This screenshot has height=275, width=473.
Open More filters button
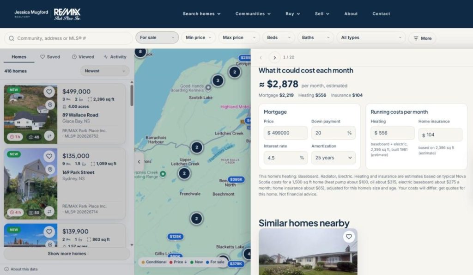click(x=422, y=38)
